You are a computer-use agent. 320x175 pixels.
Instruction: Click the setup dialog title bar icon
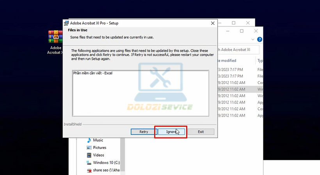66,23
